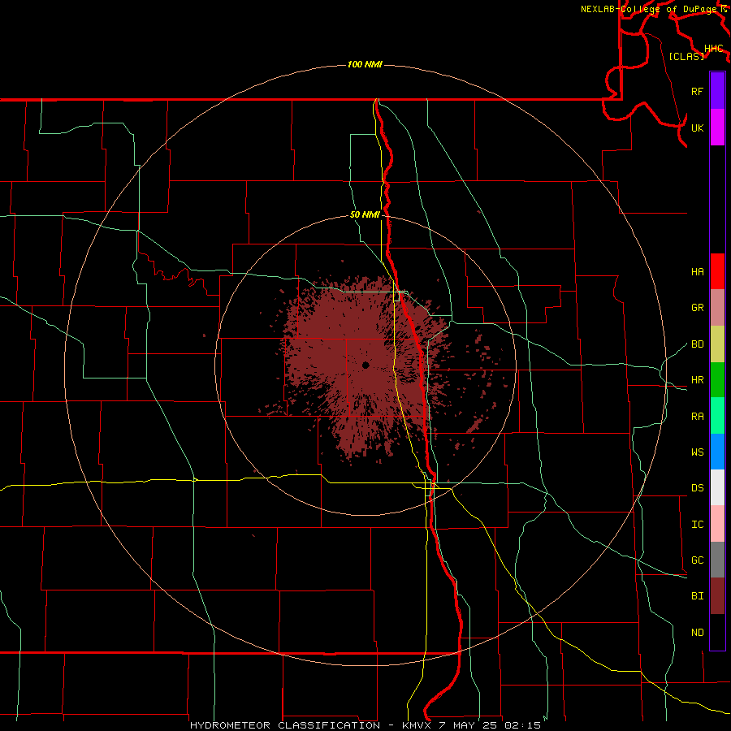Click the HHC product label
The image size is (731, 731).
713,49
